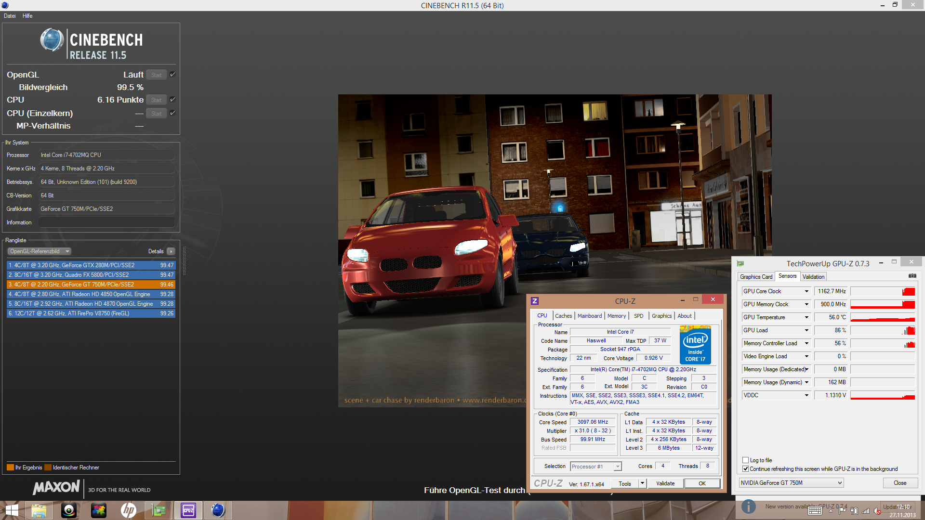Click the GPU-Z screenshot camera icon
Screen dimensions: 925x520
tap(912, 276)
